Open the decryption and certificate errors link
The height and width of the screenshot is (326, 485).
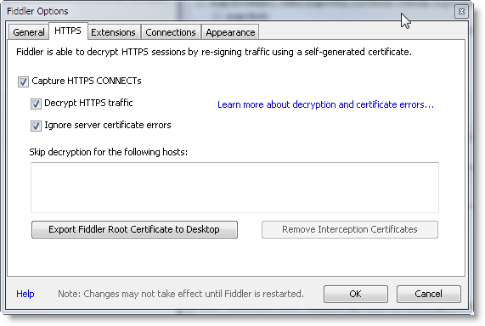click(325, 104)
